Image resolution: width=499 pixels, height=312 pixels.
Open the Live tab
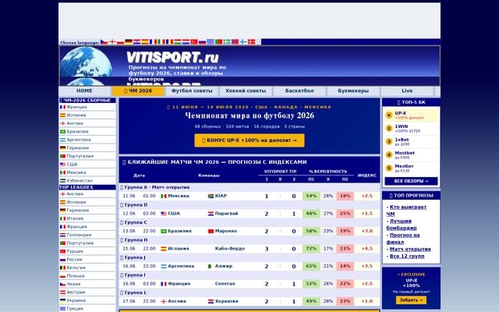coord(407,90)
